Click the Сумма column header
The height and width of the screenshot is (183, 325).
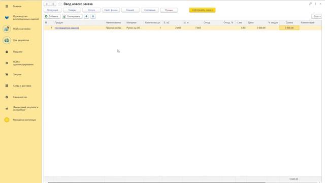pyautogui.click(x=289, y=22)
